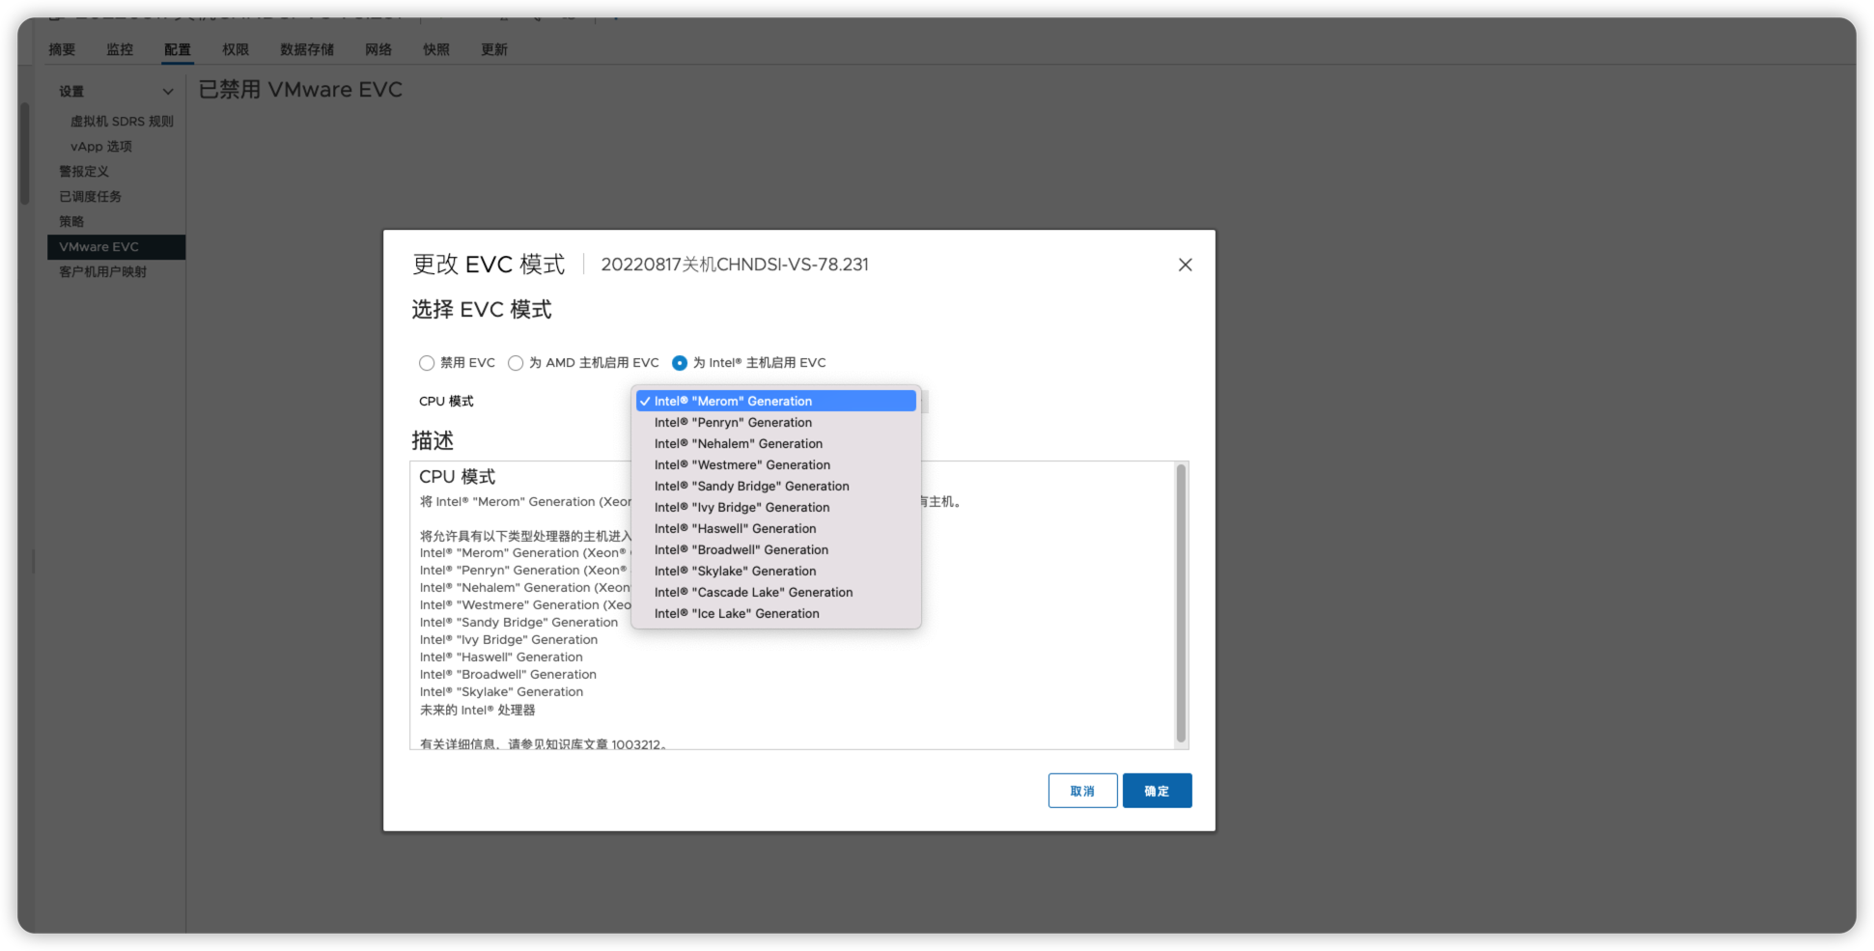
Task: Click the 已禁用 VMware EVC heading
Action: pos(300,90)
